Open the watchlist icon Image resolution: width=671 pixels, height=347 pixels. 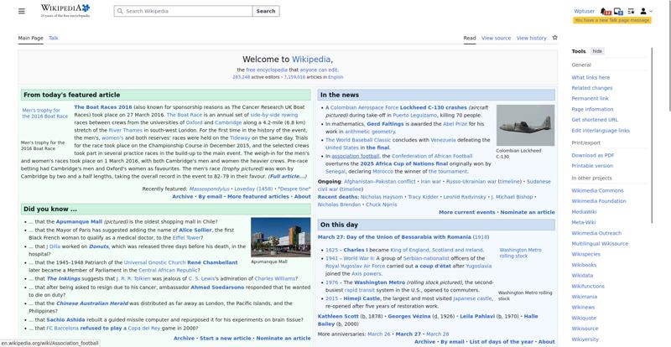631,12
